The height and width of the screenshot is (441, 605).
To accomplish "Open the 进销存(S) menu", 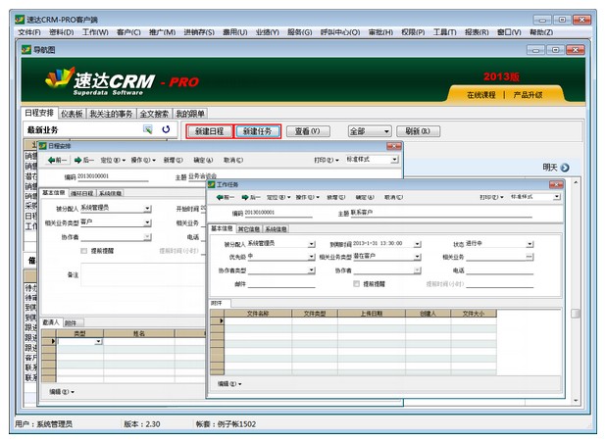I will pyautogui.click(x=199, y=32).
